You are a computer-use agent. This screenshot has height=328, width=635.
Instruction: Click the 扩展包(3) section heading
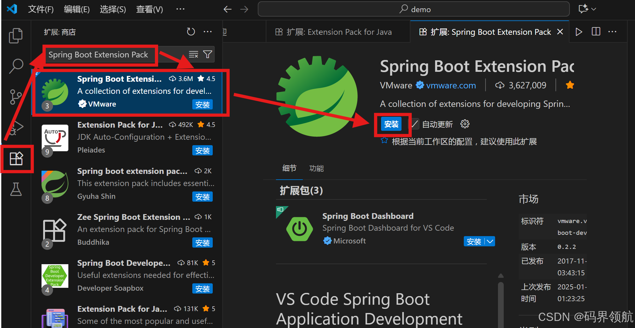[301, 190]
